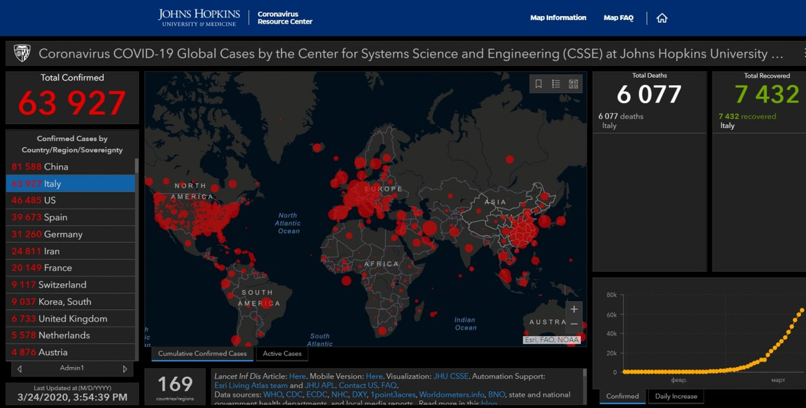806x408 pixels.
Task: Open the WHO data source link
Action: [271, 394]
